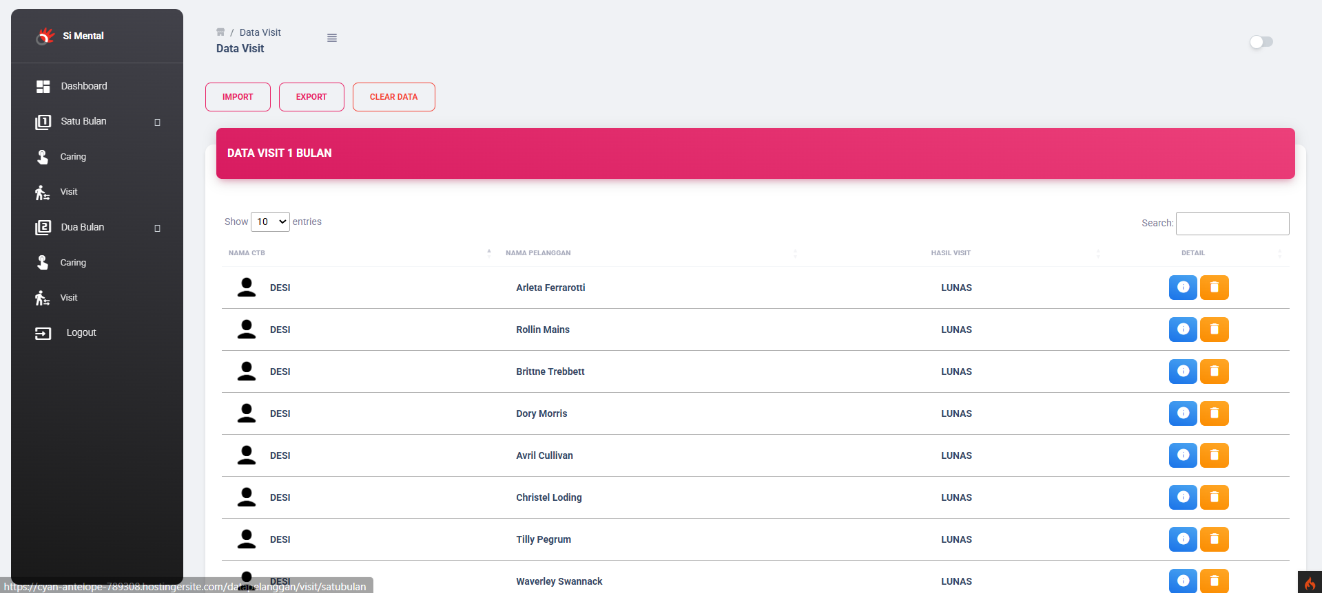Click the Dua Bulan number-two icon

click(43, 228)
